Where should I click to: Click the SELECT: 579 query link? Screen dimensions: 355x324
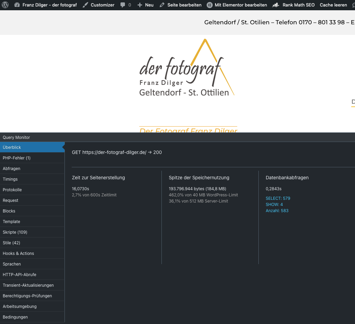[278, 198]
